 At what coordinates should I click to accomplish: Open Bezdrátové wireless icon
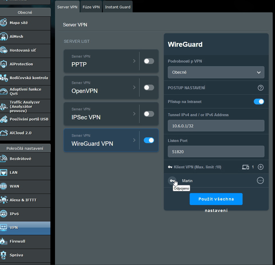(3, 159)
